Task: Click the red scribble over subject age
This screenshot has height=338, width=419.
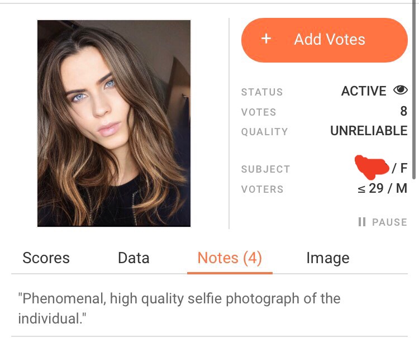Action: 372,167
